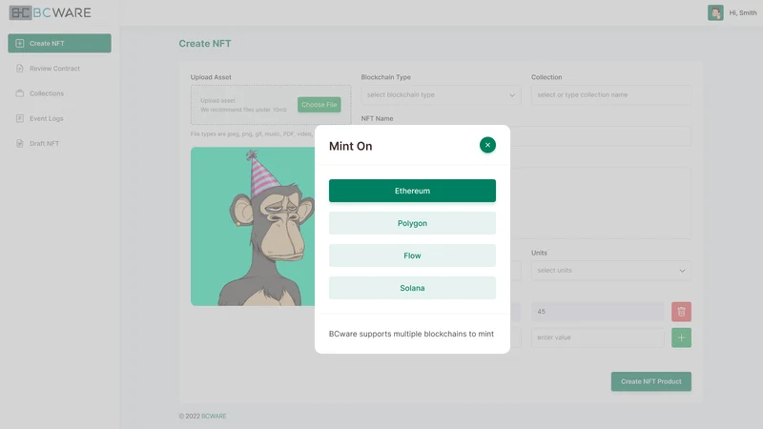
Task: Click the Choose File button
Action: (x=320, y=105)
